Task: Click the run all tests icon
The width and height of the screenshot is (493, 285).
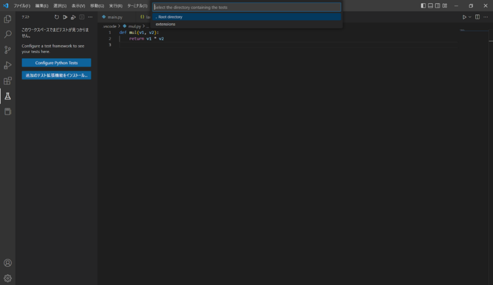Action: (65, 17)
